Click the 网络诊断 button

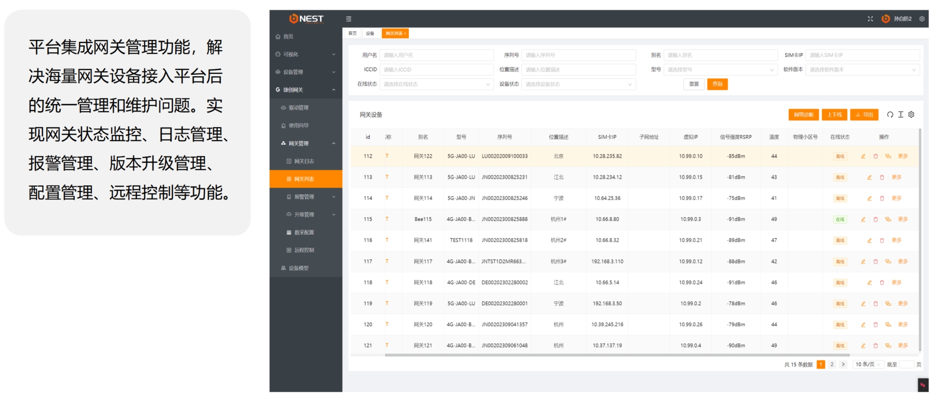tap(803, 114)
